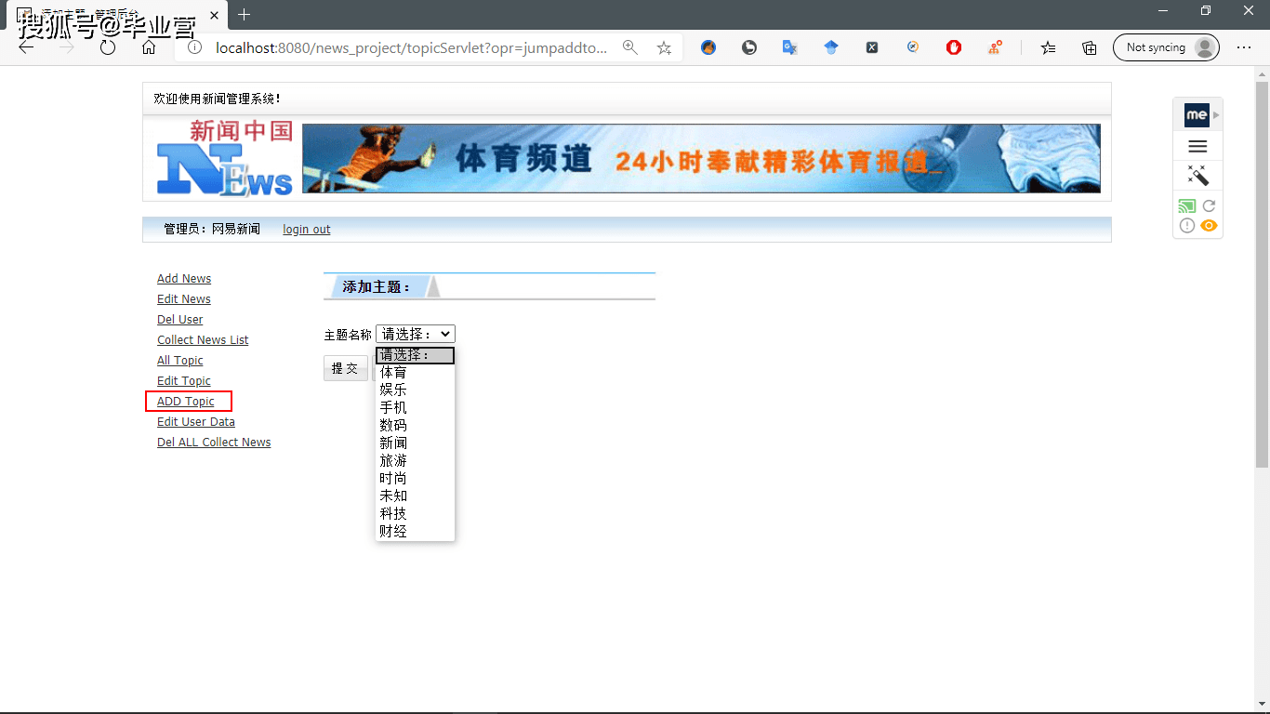
Task: Open the Del ALL Collect News link
Action: (x=214, y=443)
